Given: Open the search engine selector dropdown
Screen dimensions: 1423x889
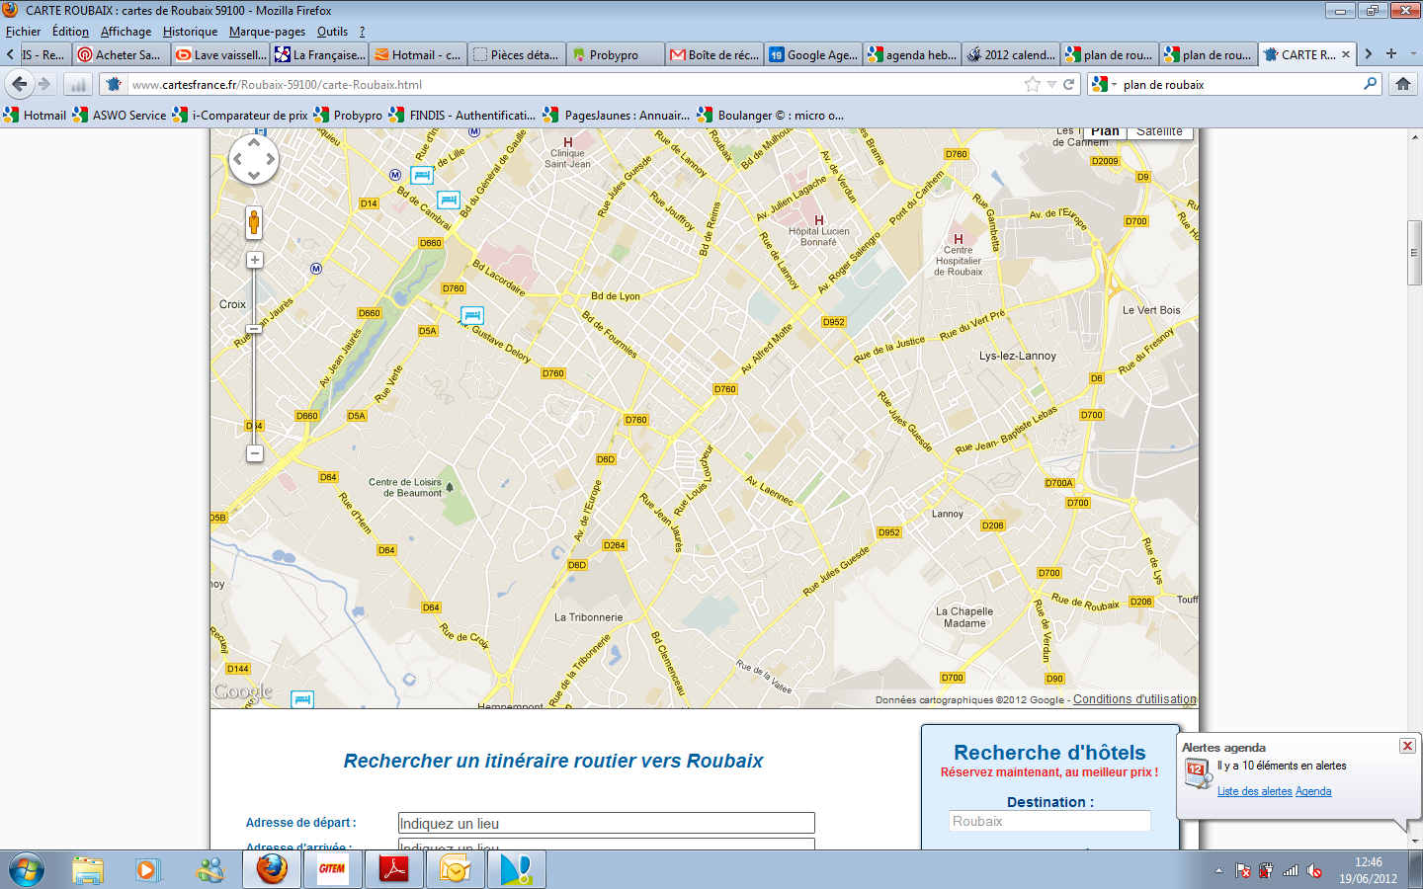Looking at the screenshot, I should 1103,85.
